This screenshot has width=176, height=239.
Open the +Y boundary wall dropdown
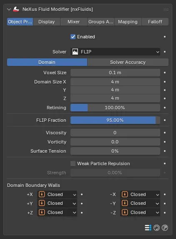click(x=57, y=203)
